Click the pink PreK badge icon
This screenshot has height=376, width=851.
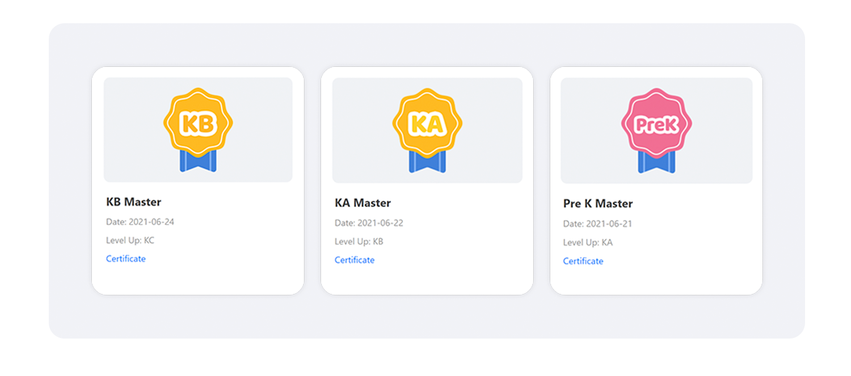click(656, 124)
